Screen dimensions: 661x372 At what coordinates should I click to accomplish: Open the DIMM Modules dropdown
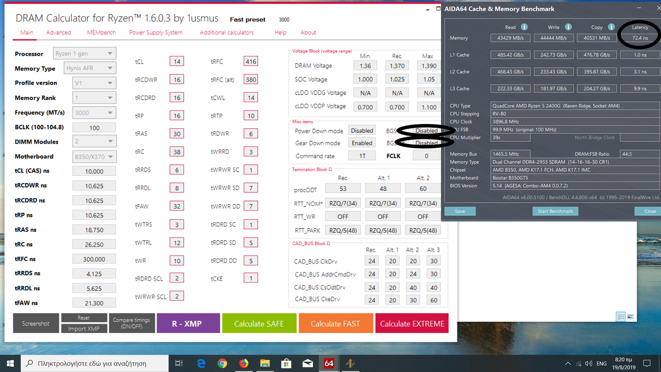[x=94, y=142]
